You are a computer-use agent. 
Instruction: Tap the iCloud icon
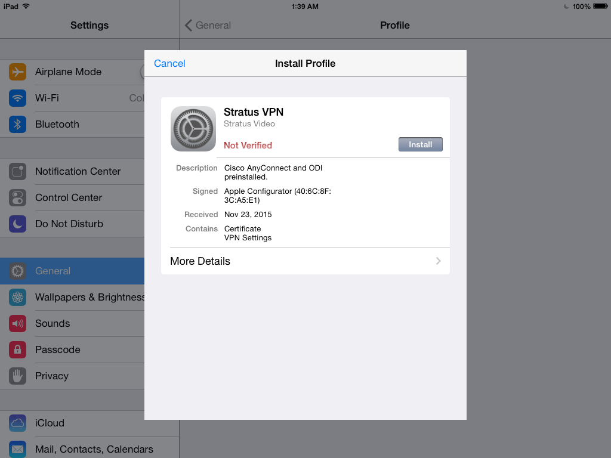[x=17, y=423]
